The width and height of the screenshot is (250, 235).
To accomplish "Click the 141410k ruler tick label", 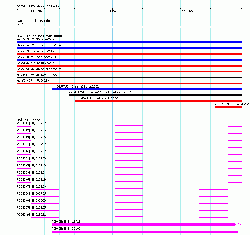I will coord(188,11).
